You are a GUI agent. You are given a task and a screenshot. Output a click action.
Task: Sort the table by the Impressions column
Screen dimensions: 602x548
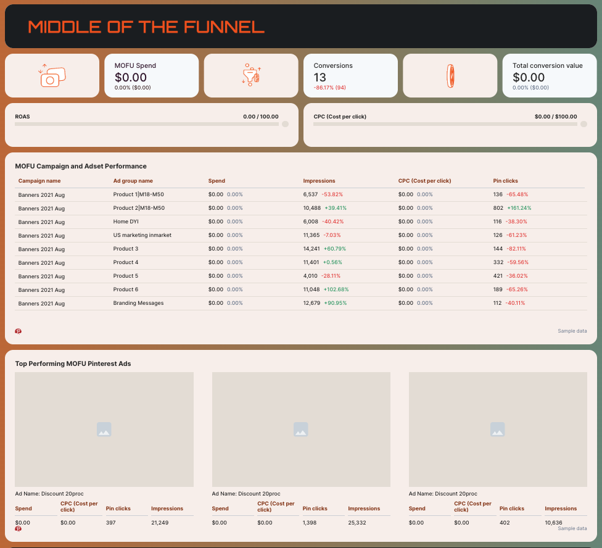tap(319, 180)
